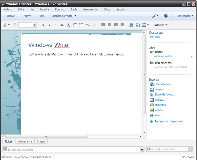Click the Publicar button
Viewport: 197px width, 160px height.
(10, 16)
